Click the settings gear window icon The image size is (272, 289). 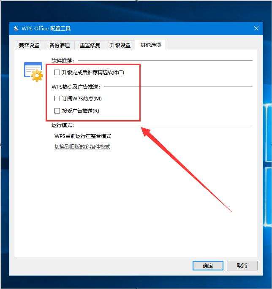click(x=33, y=72)
